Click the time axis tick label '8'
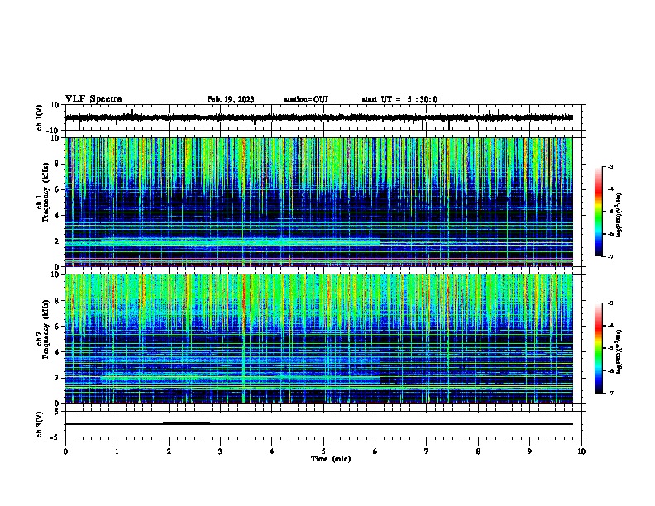Viewport: 655px width, 506px height. 478,451
